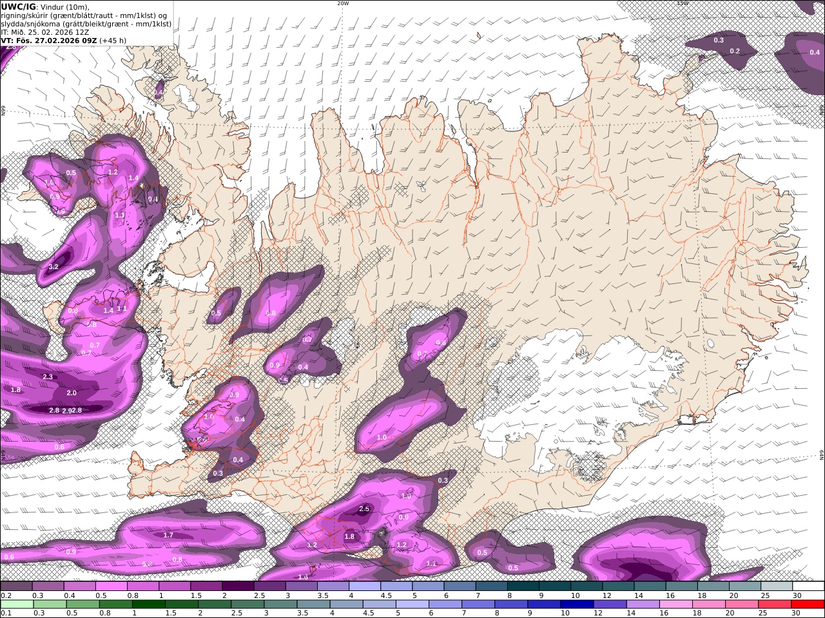Click the '2.0' precipitation value on the map
The width and height of the screenshot is (825, 618).
pyautogui.click(x=72, y=393)
